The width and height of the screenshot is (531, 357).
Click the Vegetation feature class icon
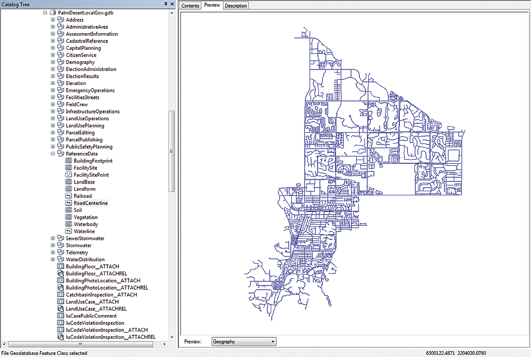pyautogui.click(x=68, y=217)
